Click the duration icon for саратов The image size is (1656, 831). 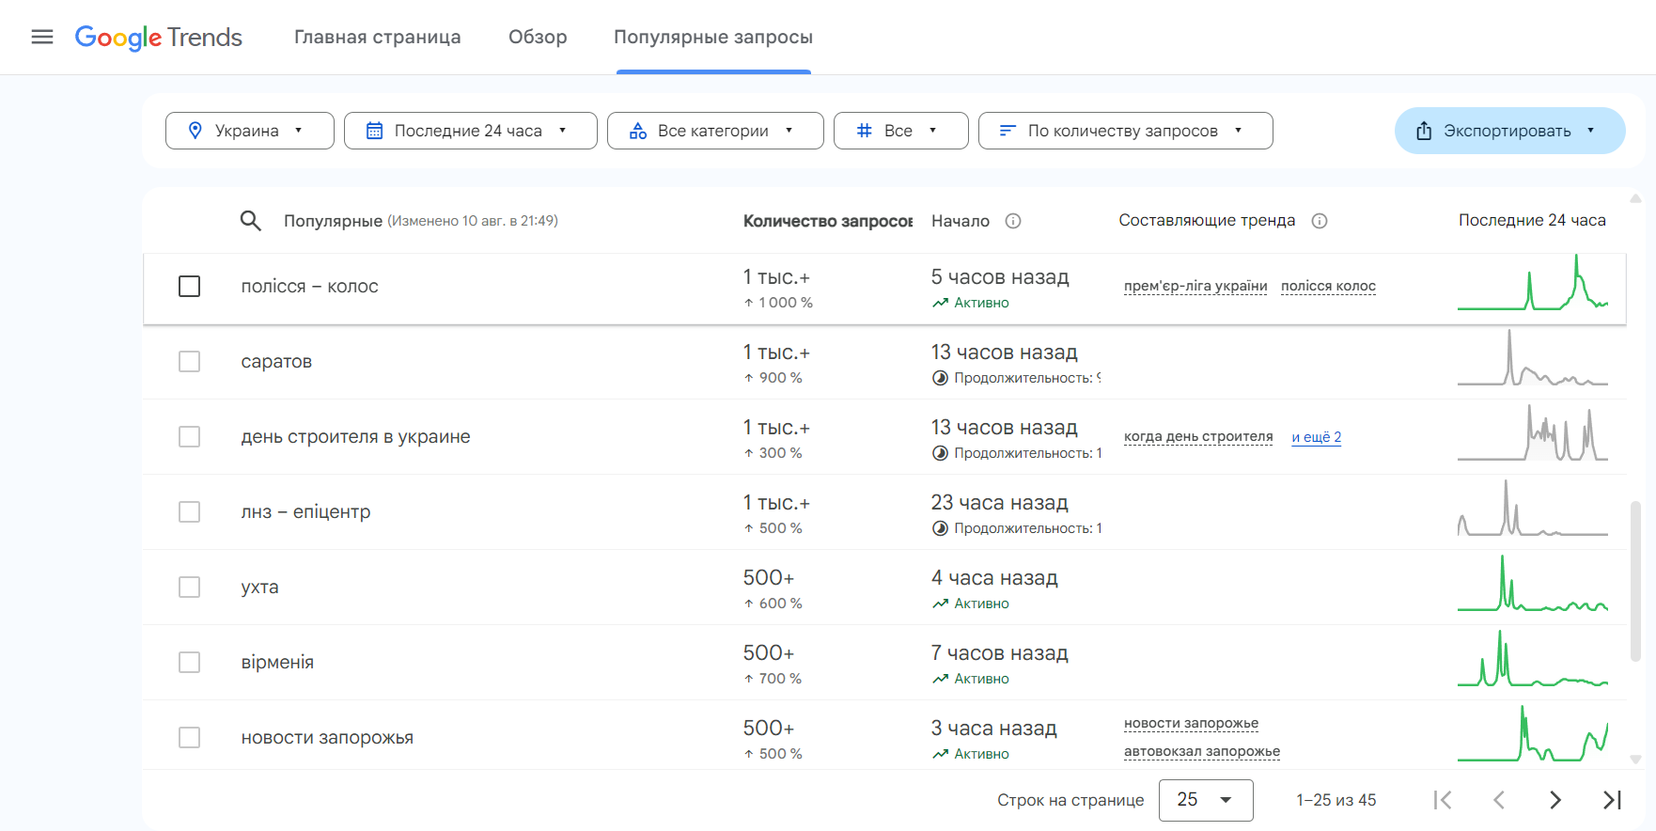(x=940, y=378)
